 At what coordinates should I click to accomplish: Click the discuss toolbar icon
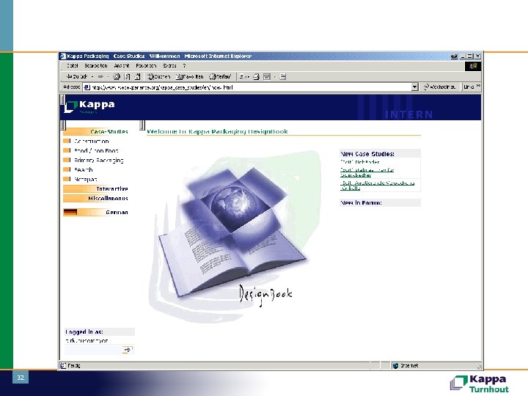coord(283,77)
